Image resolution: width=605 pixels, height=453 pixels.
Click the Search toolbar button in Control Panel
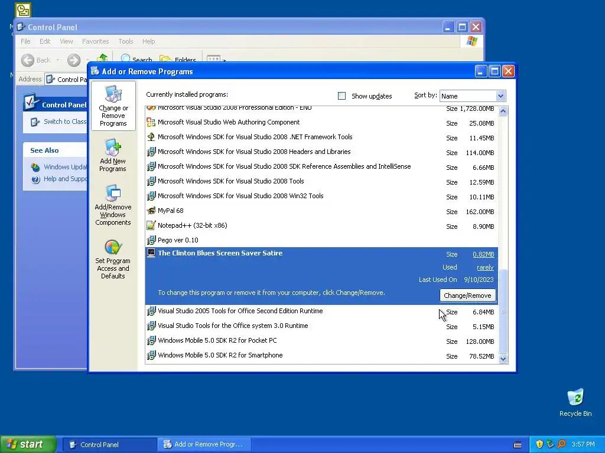coord(136,58)
